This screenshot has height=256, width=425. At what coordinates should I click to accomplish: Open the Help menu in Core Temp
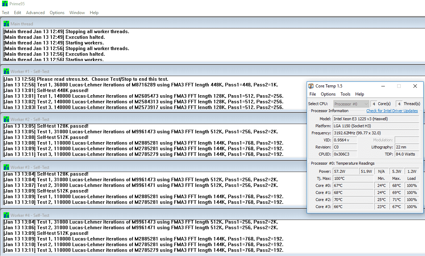click(360, 94)
